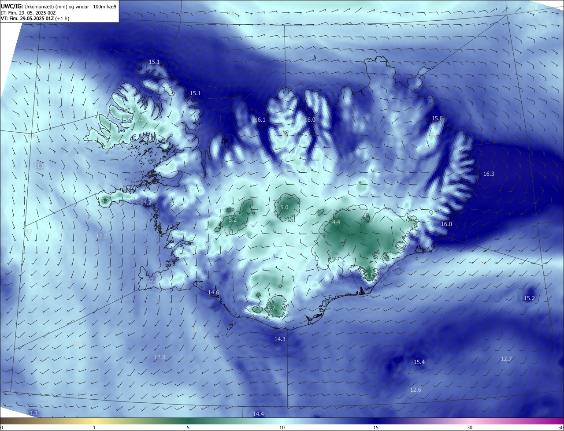Click the 'VT: Fim. 29.05.2025 01Z' line
The width and height of the screenshot is (564, 431).
[x=35, y=19]
